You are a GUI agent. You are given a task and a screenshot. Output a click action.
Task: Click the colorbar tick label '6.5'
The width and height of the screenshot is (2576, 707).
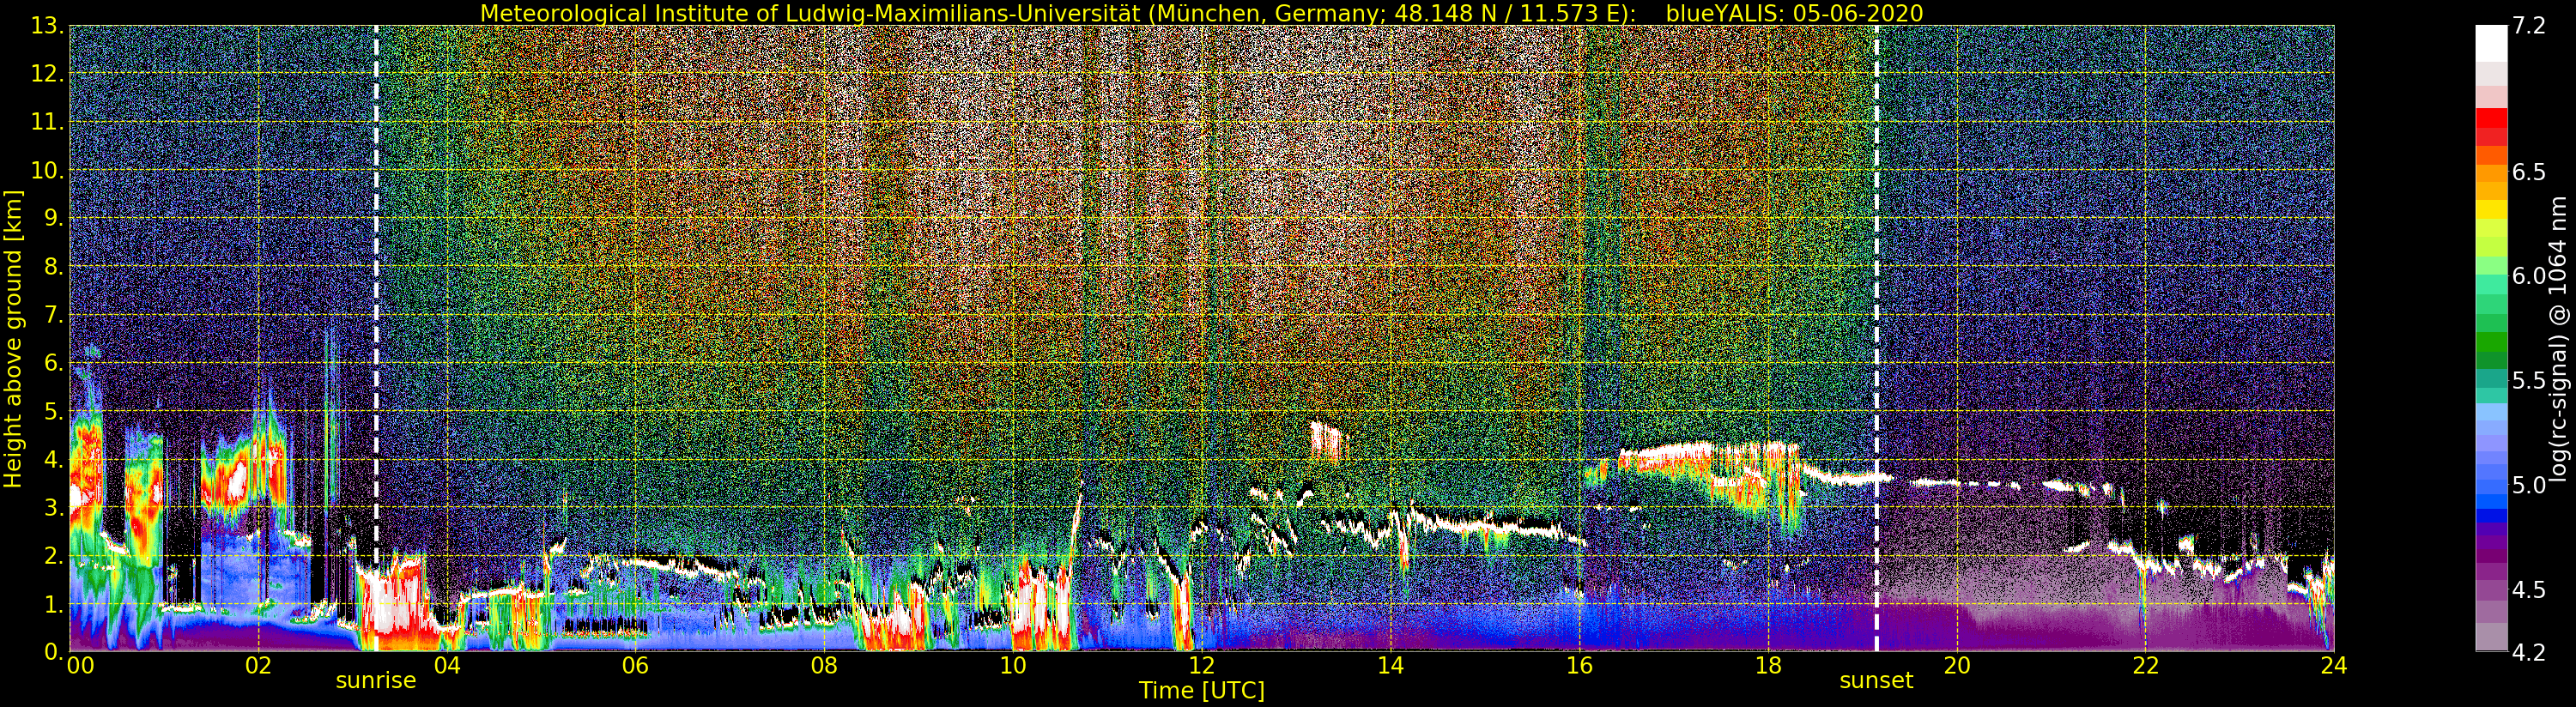tap(2529, 172)
